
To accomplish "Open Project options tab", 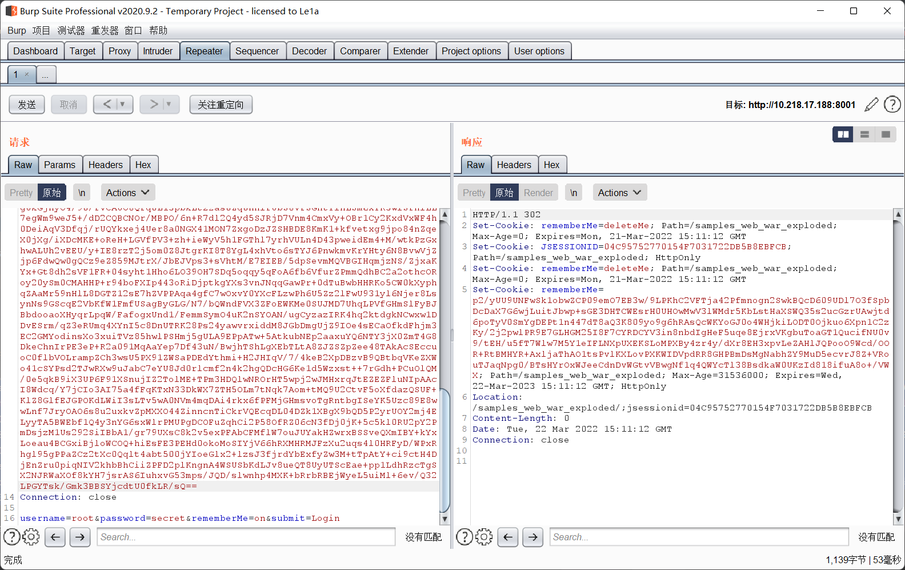I will point(471,51).
